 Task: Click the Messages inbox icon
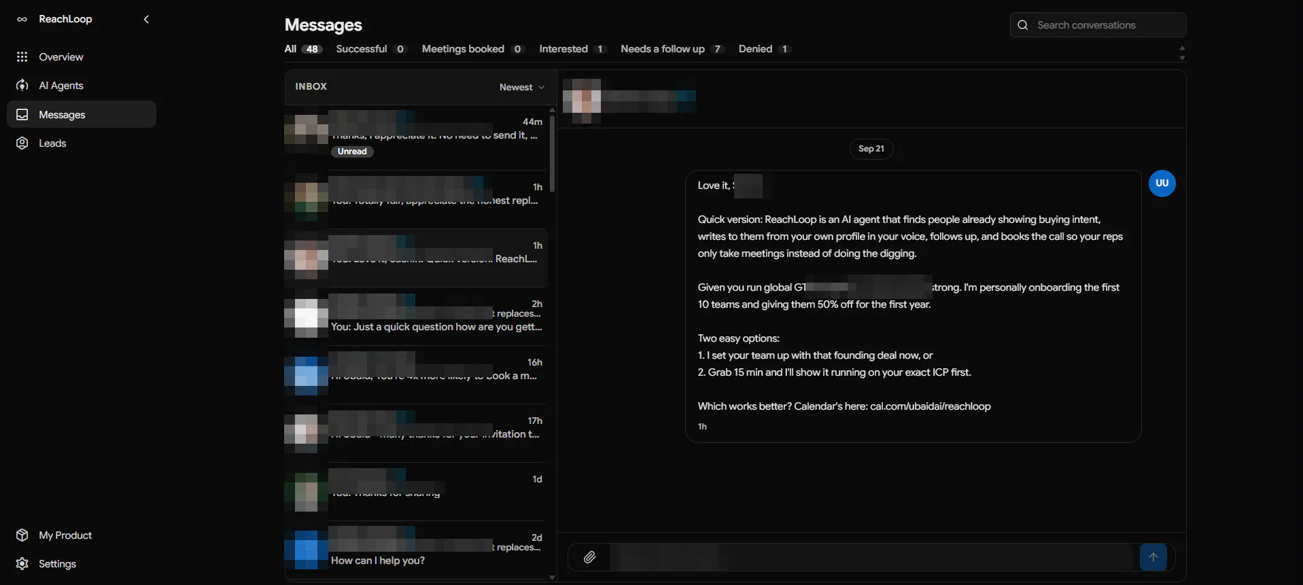[x=22, y=115]
